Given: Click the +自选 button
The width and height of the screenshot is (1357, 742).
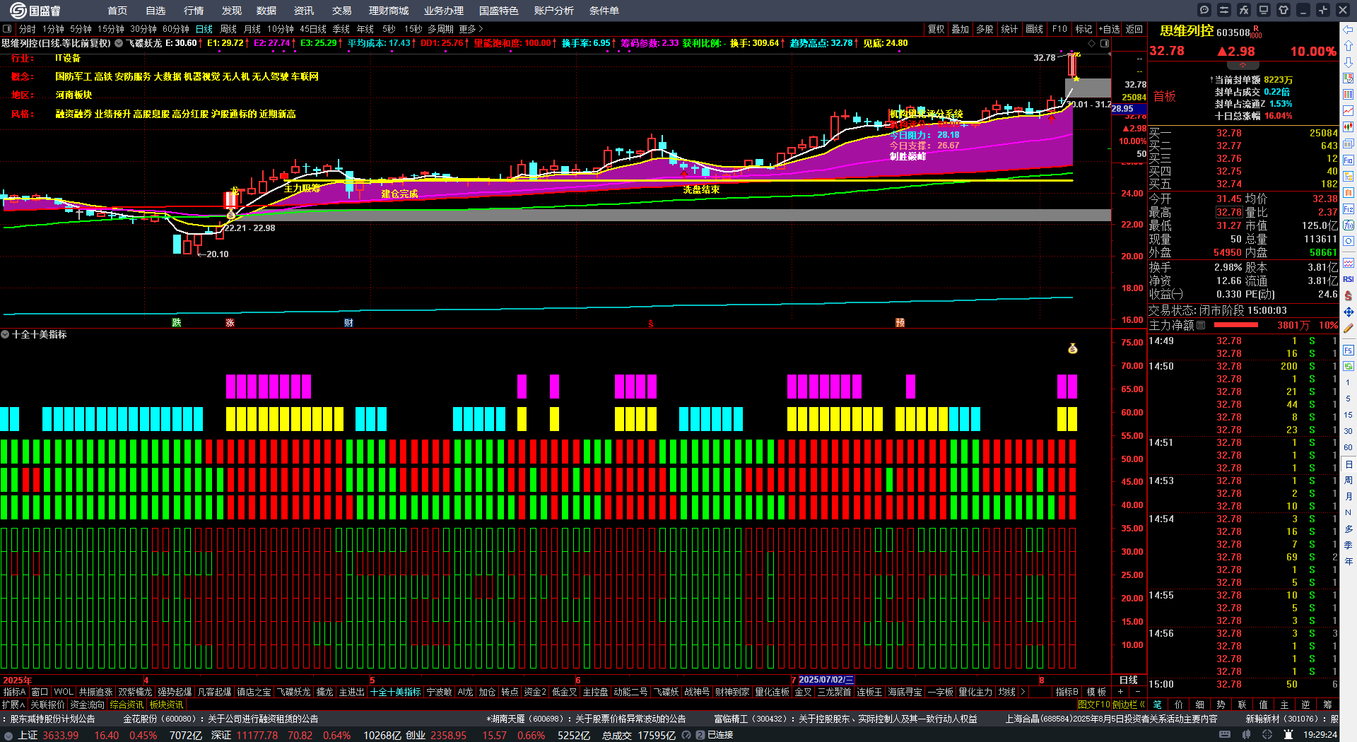Looking at the screenshot, I should [1109, 29].
